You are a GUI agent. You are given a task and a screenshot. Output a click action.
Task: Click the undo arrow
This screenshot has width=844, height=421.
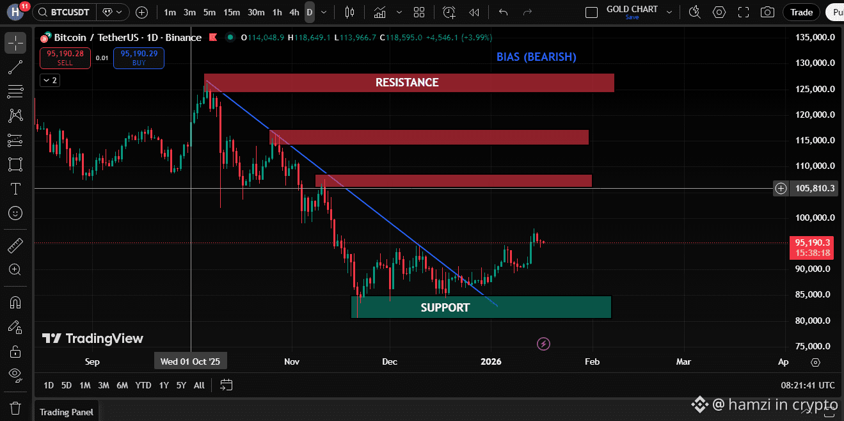coord(503,12)
